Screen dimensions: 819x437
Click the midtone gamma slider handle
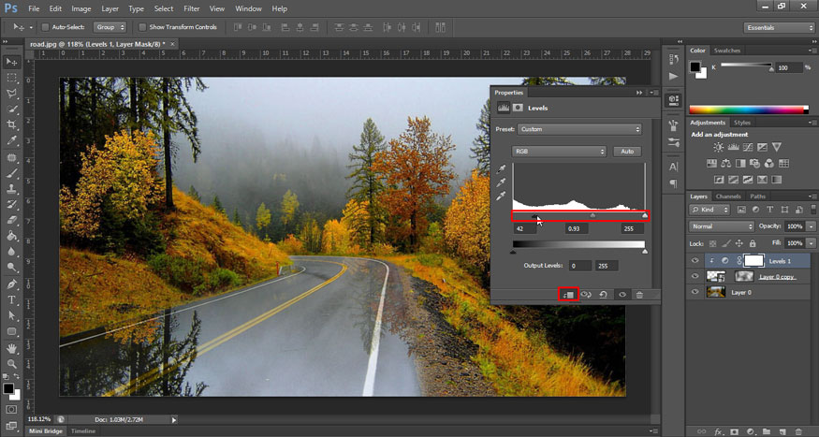(x=592, y=216)
